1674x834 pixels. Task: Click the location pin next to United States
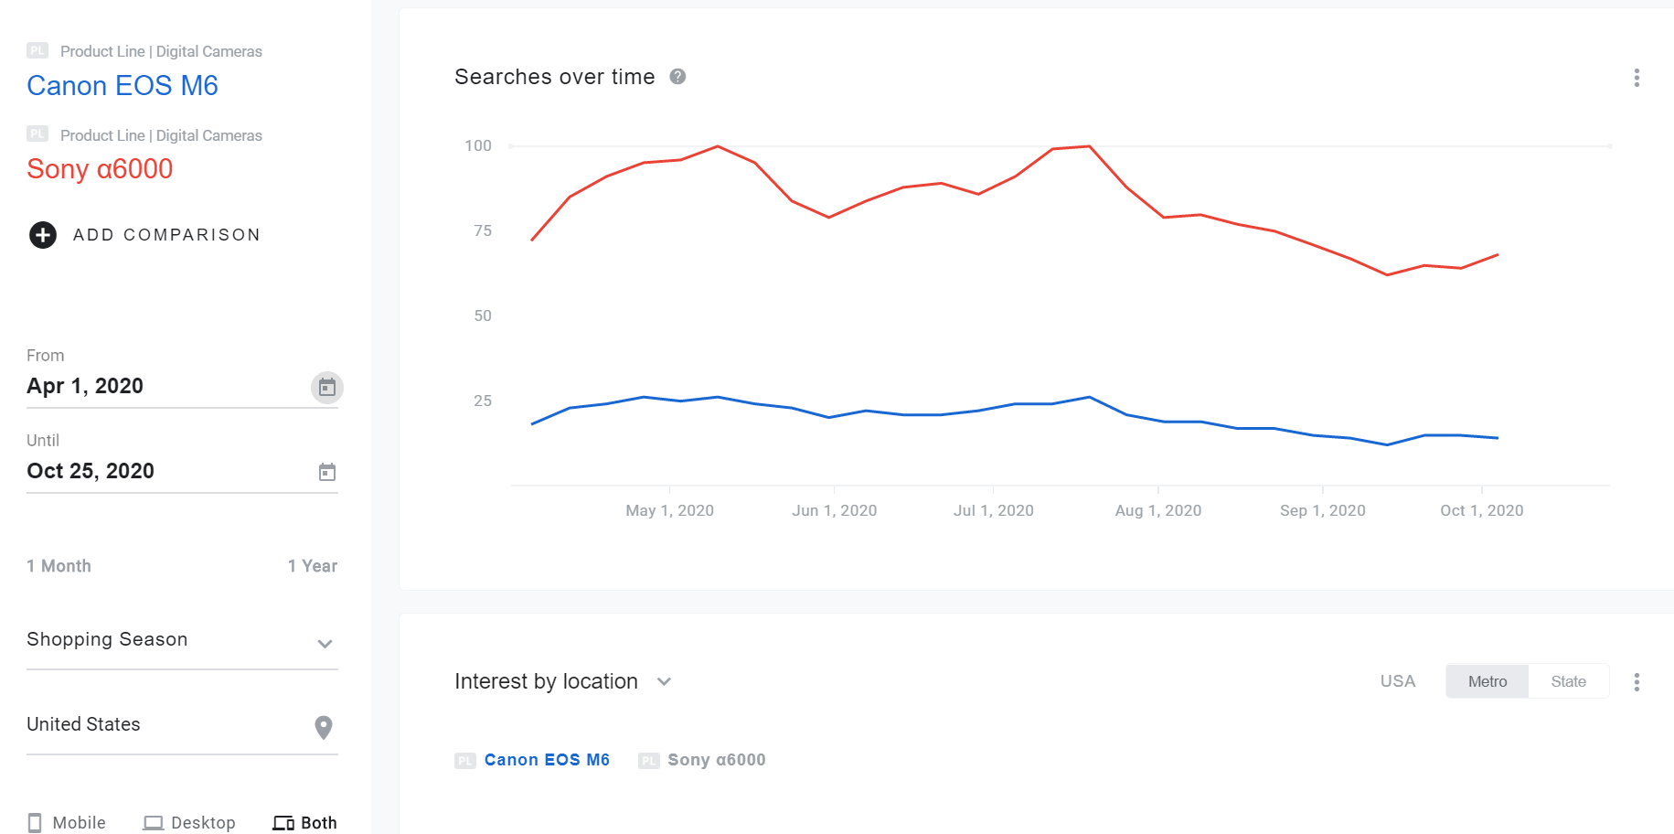(322, 727)
